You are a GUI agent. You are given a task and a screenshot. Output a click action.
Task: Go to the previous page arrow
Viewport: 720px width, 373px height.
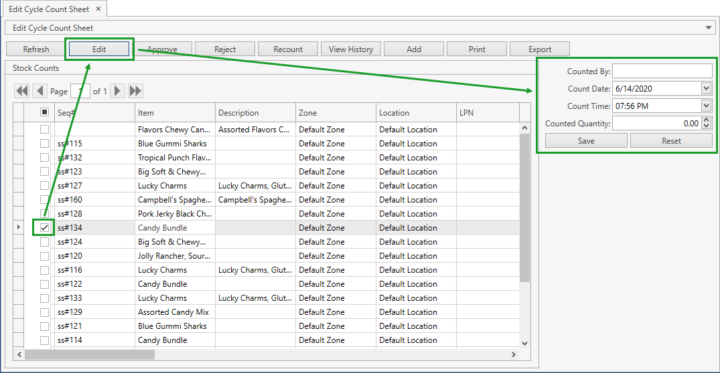click(x=40, y=91)
